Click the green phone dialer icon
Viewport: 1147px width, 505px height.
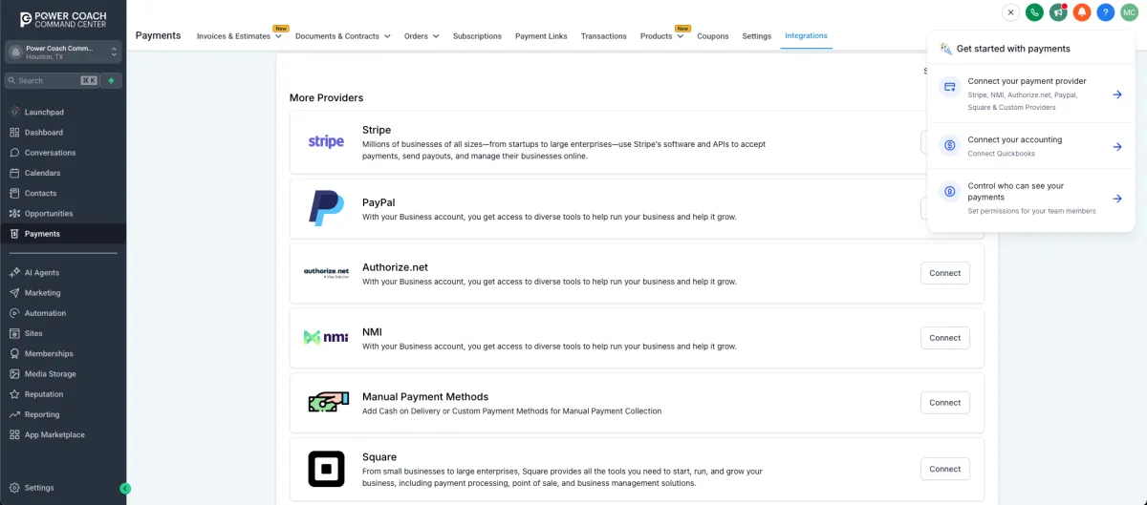click(x=1034, y=12)
